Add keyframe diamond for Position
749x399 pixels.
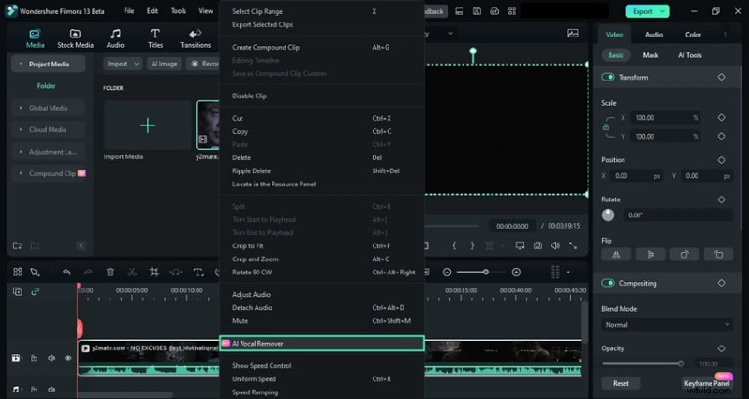click(721, 160)
